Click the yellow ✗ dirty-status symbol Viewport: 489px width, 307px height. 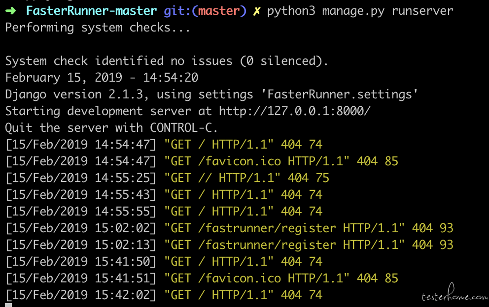tap(256, 11)
